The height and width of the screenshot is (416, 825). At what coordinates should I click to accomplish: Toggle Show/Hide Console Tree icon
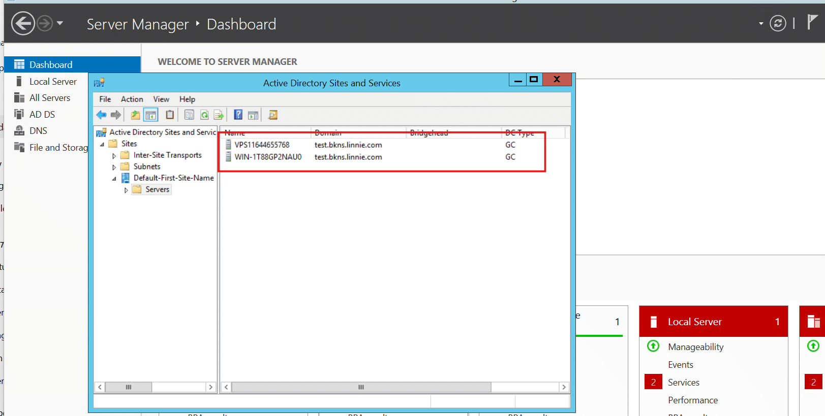click(151, 115)
